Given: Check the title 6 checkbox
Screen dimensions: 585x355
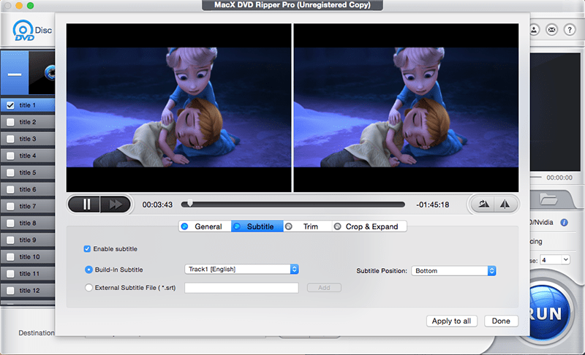Looking at the screenshot, I should point(10,190).
